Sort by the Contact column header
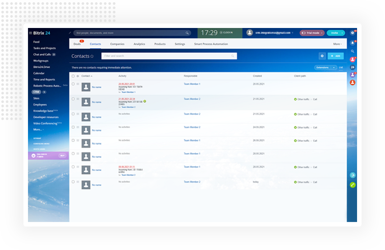This screenshot has height=250, width=385. (87, 76)
